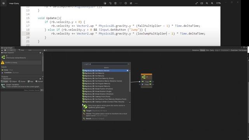
Task: Click the New Variable Name input field
Action: point(20,90)
